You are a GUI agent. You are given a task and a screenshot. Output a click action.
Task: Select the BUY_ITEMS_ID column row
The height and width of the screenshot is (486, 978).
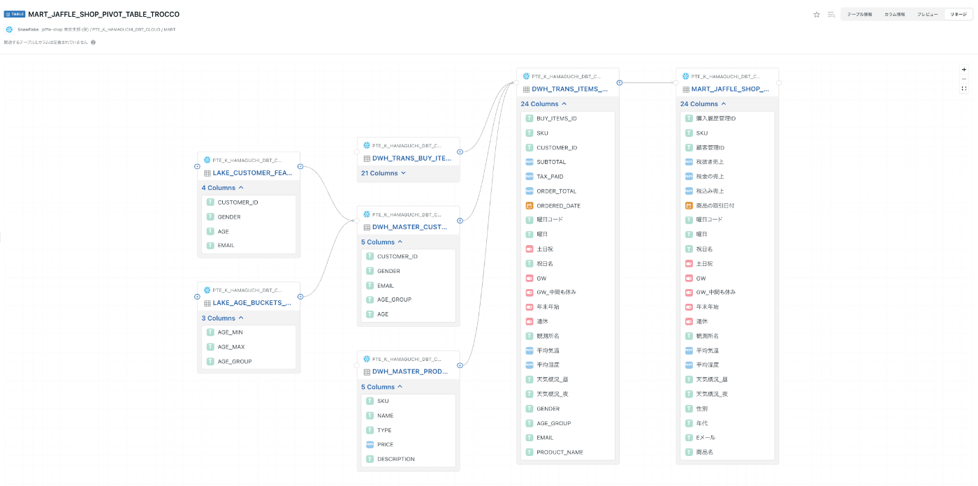[x=568, y=119]
